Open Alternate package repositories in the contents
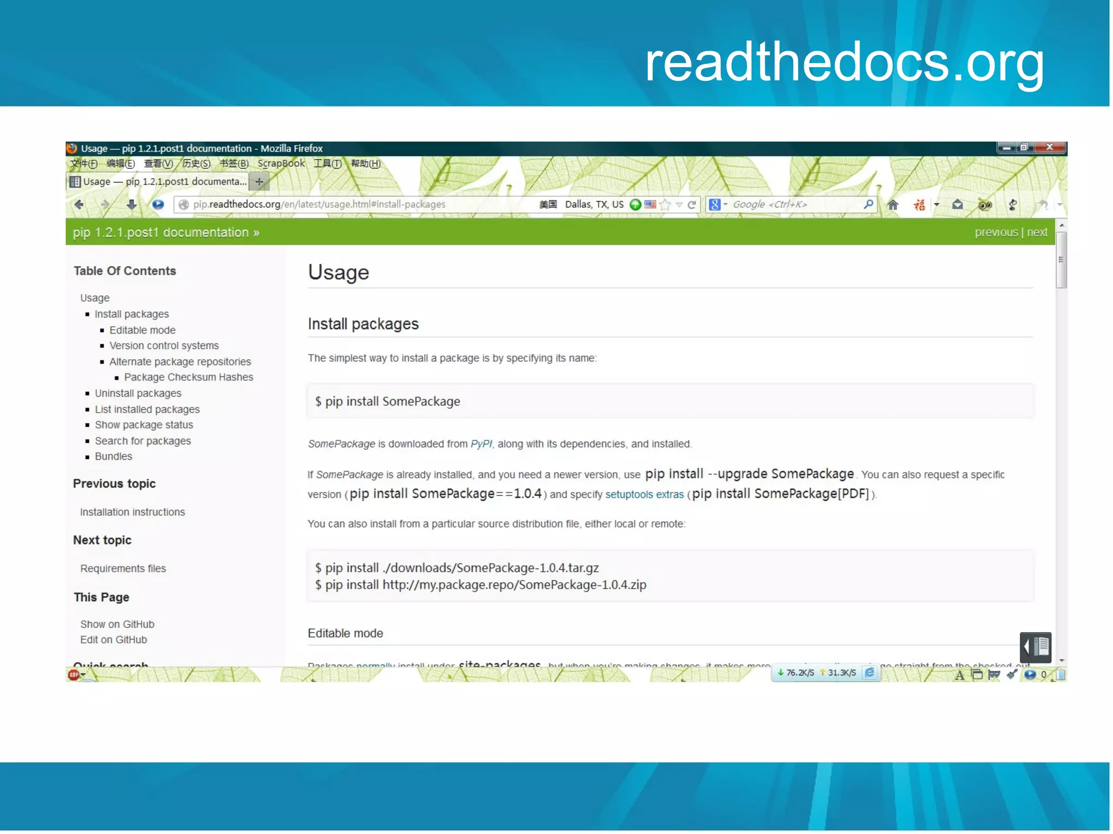Image resolution: width=1113 pixels, height=834 pixels. coord(180,362)
